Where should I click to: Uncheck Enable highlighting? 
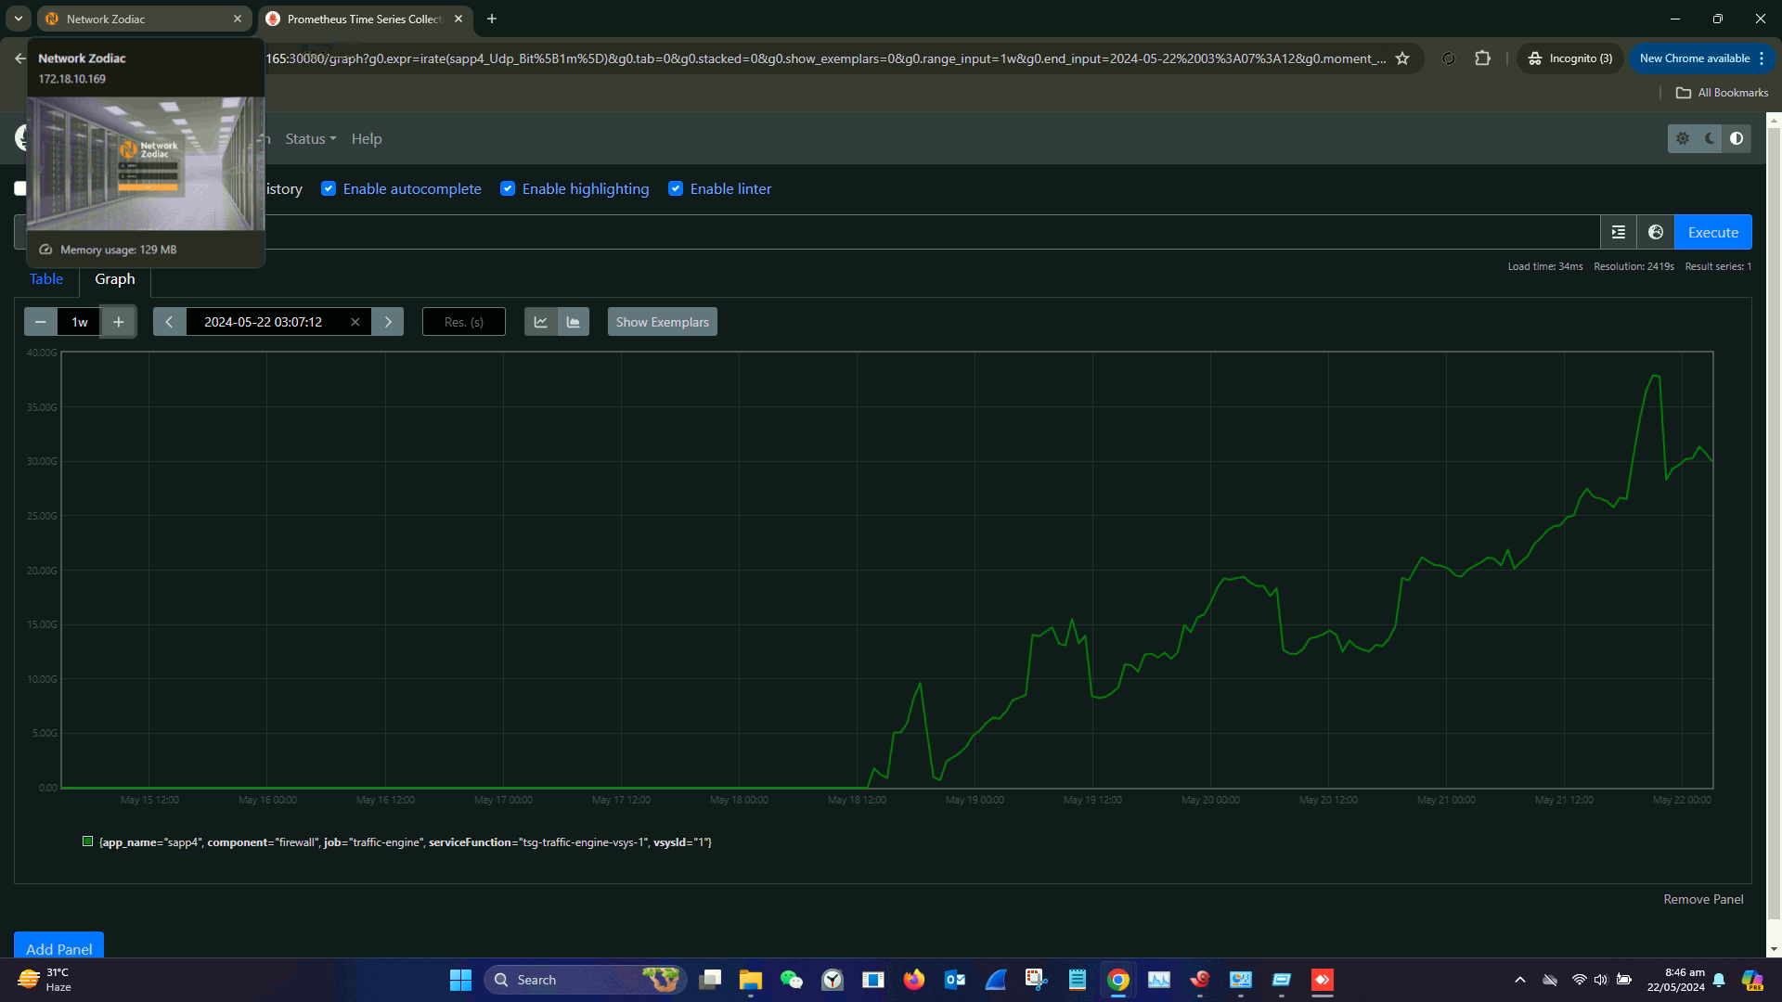(x=508, y=188)
